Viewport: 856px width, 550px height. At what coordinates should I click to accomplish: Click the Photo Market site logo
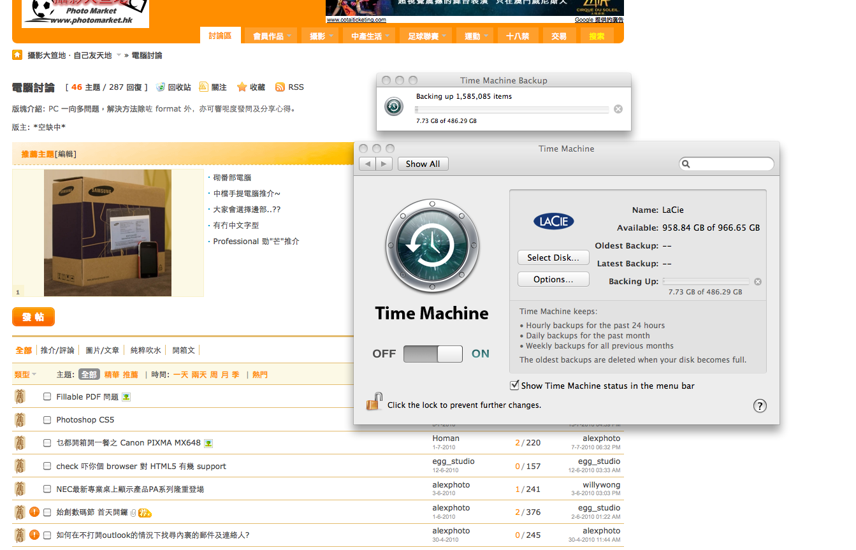click(x=85, y=13)
